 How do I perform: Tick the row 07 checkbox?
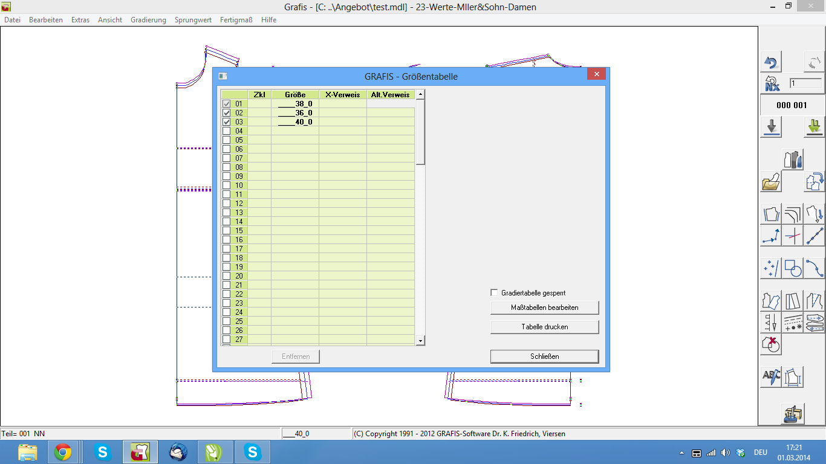point(227,158)
